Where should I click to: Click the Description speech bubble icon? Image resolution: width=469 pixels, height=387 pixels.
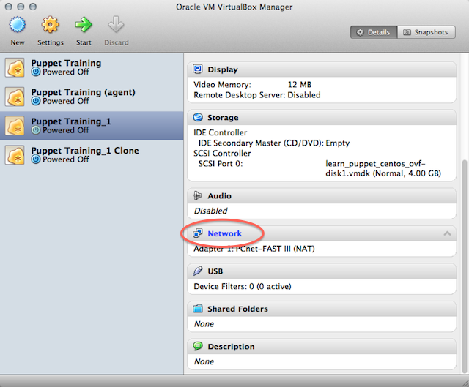click(x=198, y=346)
